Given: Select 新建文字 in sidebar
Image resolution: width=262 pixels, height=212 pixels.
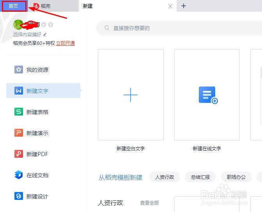Looking at the screenshot, I should (43, 91).
